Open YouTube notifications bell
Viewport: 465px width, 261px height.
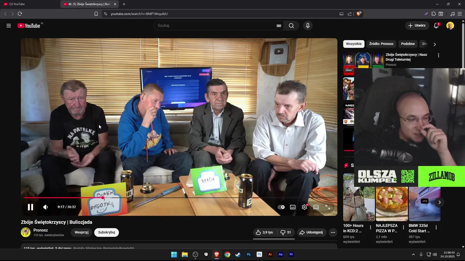(x=436, y=25)
